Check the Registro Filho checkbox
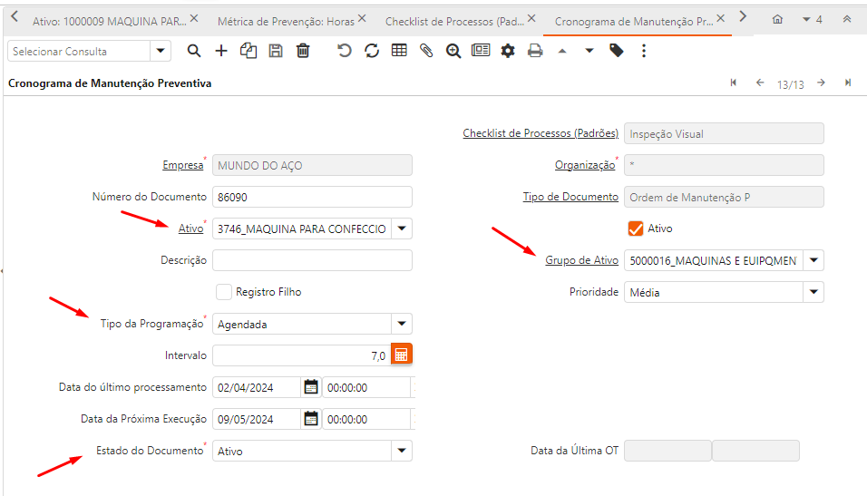This screenshot has height=496, width=867. [224, 292]
